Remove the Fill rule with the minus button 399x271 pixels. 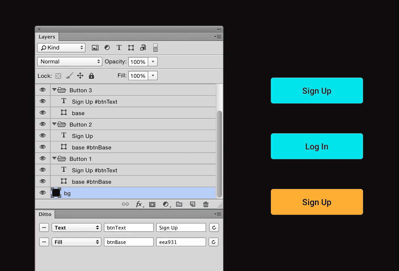click(x=44, y=242)
